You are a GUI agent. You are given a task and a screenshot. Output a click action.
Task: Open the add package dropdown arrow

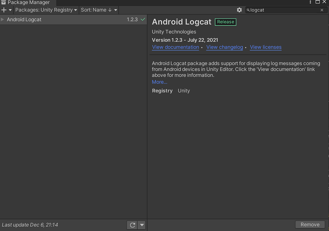(10, 10)
